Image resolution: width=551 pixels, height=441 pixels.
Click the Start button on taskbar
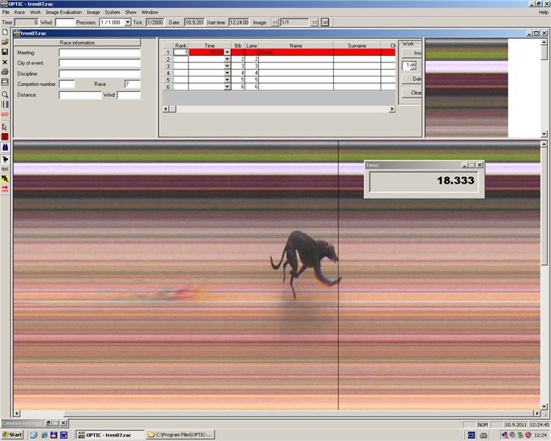click(x=13, y=434)
